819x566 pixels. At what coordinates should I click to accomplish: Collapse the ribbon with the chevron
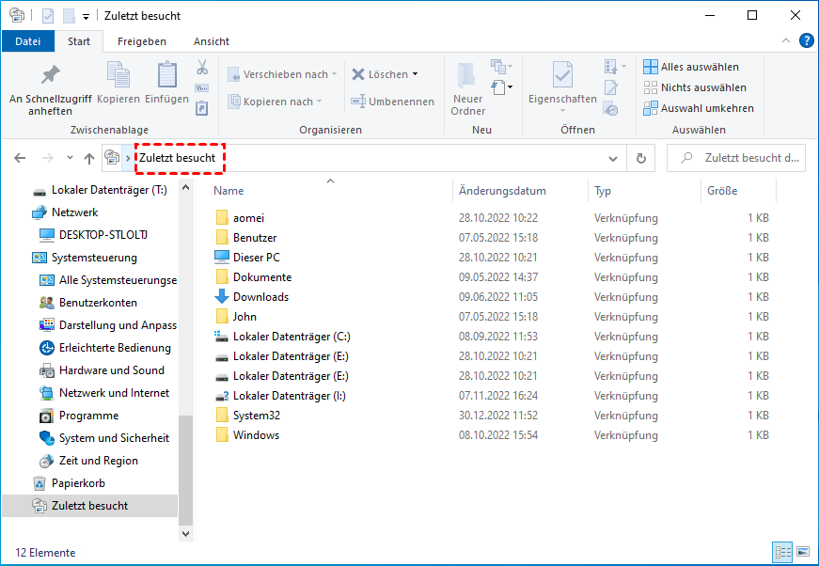point(785,40)
